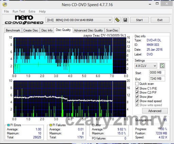The image size is (174, 144).
Task: Click the disc type value DVD+R DL
Action: point(154,40)
